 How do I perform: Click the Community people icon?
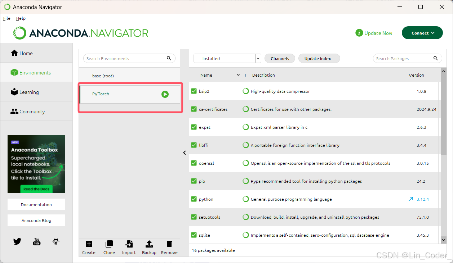(x=14, y=112)
